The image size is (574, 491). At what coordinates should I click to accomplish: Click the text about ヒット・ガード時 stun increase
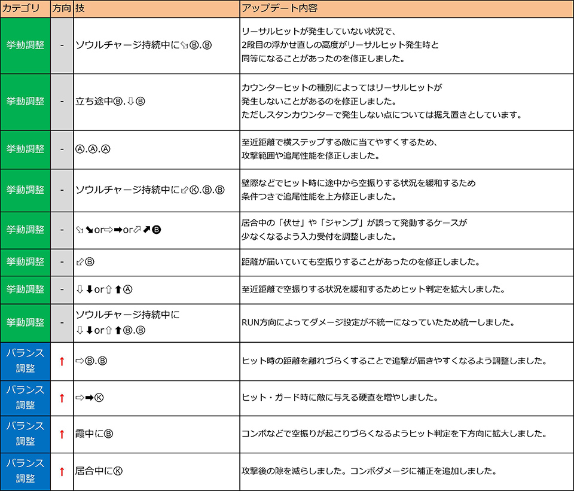pos(339,398)
